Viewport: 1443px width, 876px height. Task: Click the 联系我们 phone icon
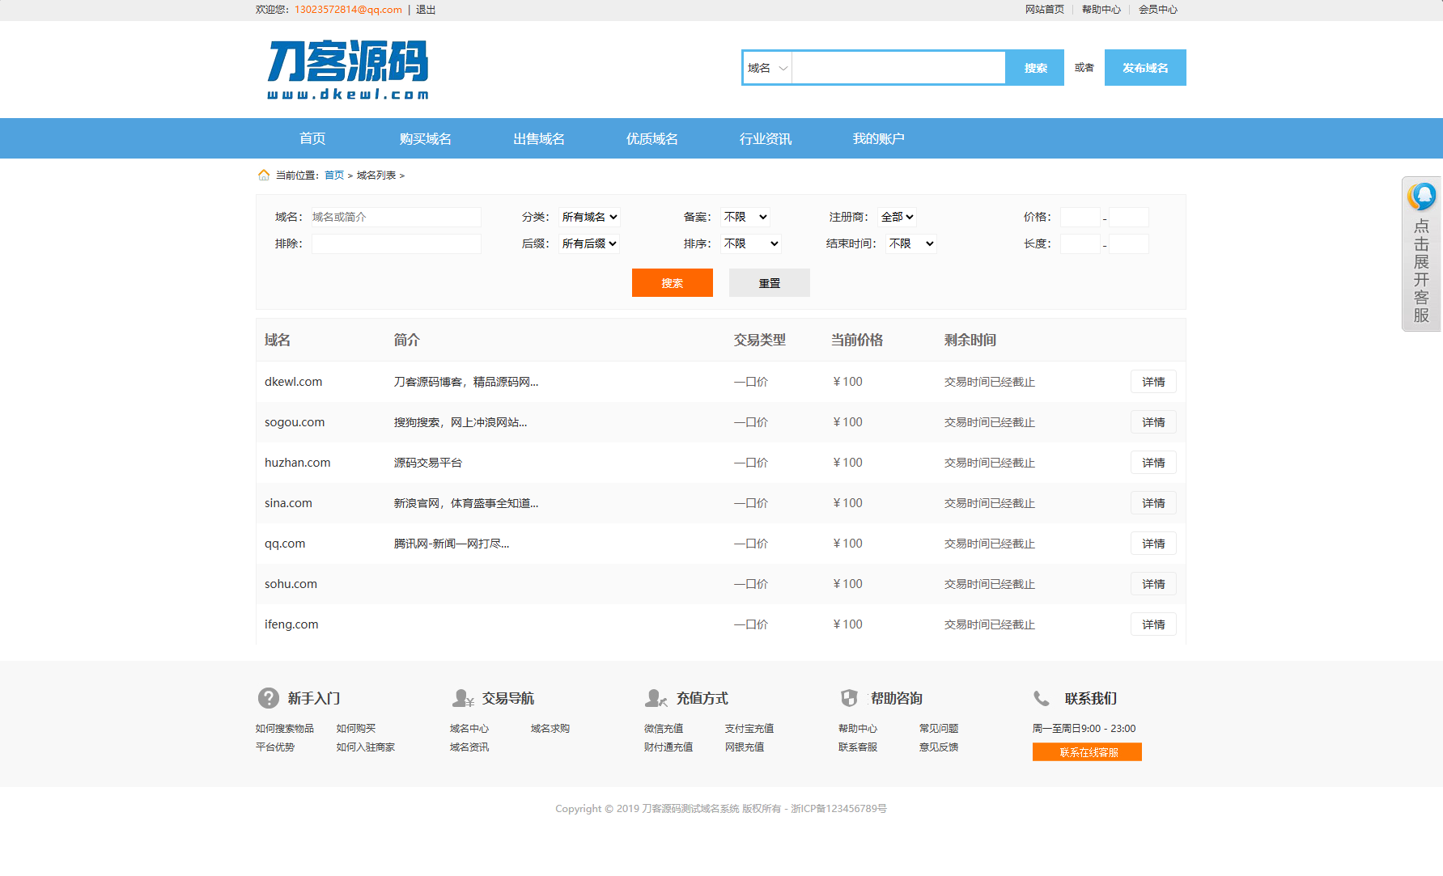(x=1042, y=697)
